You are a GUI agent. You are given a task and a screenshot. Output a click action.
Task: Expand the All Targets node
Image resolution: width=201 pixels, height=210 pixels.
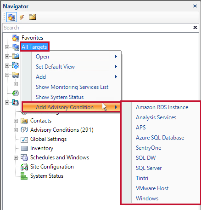[x=7, y=47]
